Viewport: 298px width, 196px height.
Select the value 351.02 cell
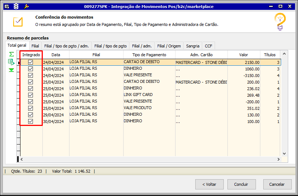[244, 108]
